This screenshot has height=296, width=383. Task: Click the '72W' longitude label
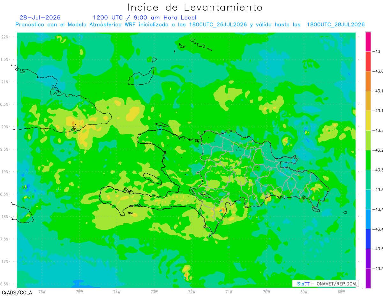(x=191, y=292)
